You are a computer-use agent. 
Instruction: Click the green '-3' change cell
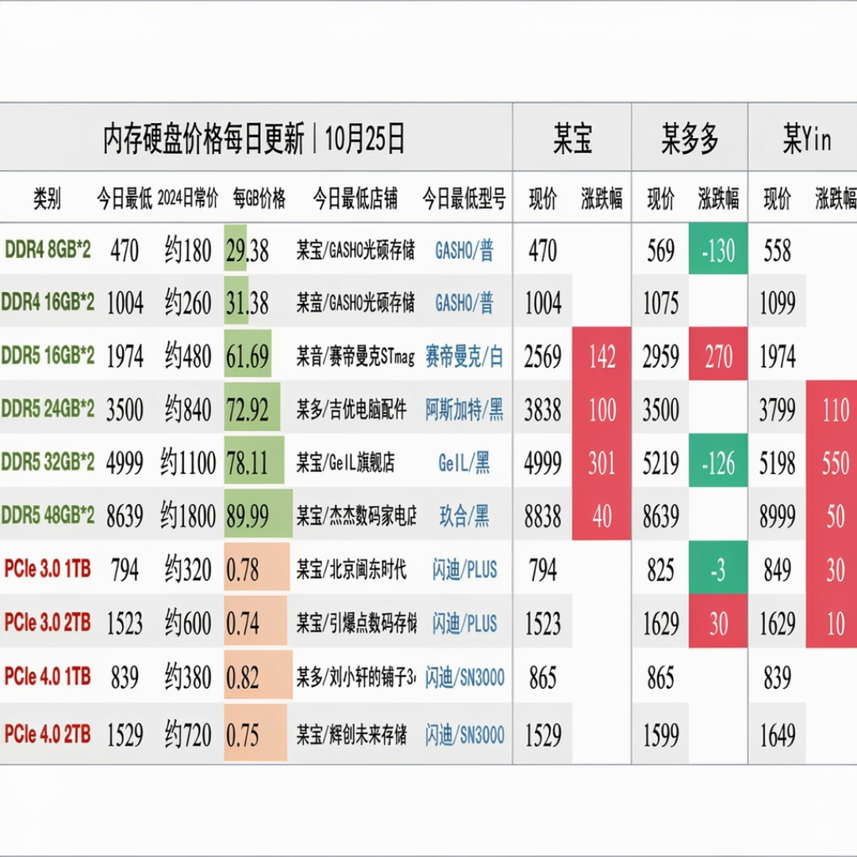(718, 567)
